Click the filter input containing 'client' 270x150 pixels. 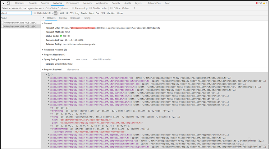(16, 13)
